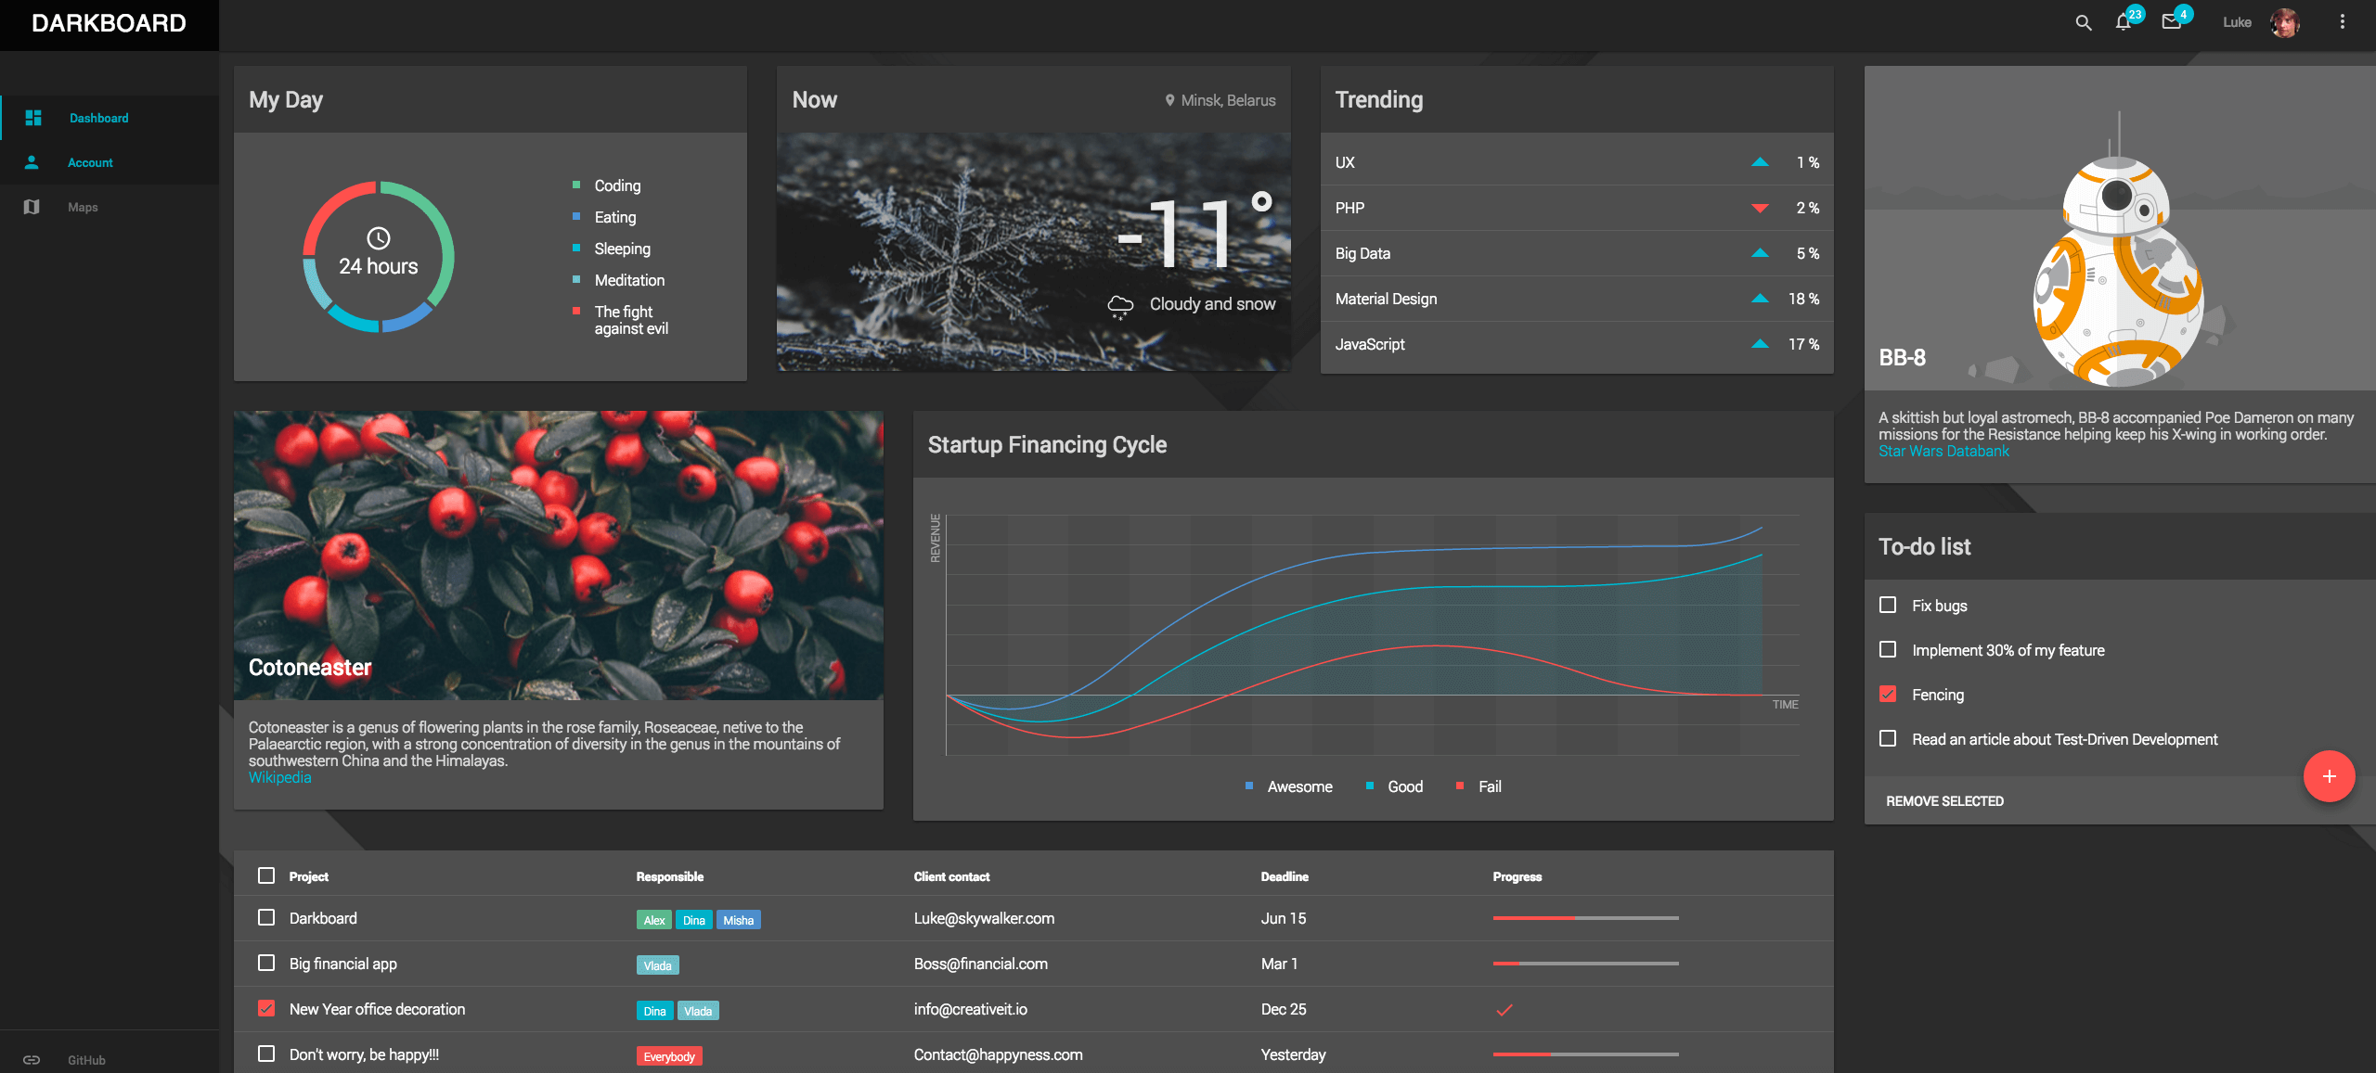Toggle the Fencing to-do checkbox
The height and width of the screenshot is (1073, 2376).
[1888, 695]
